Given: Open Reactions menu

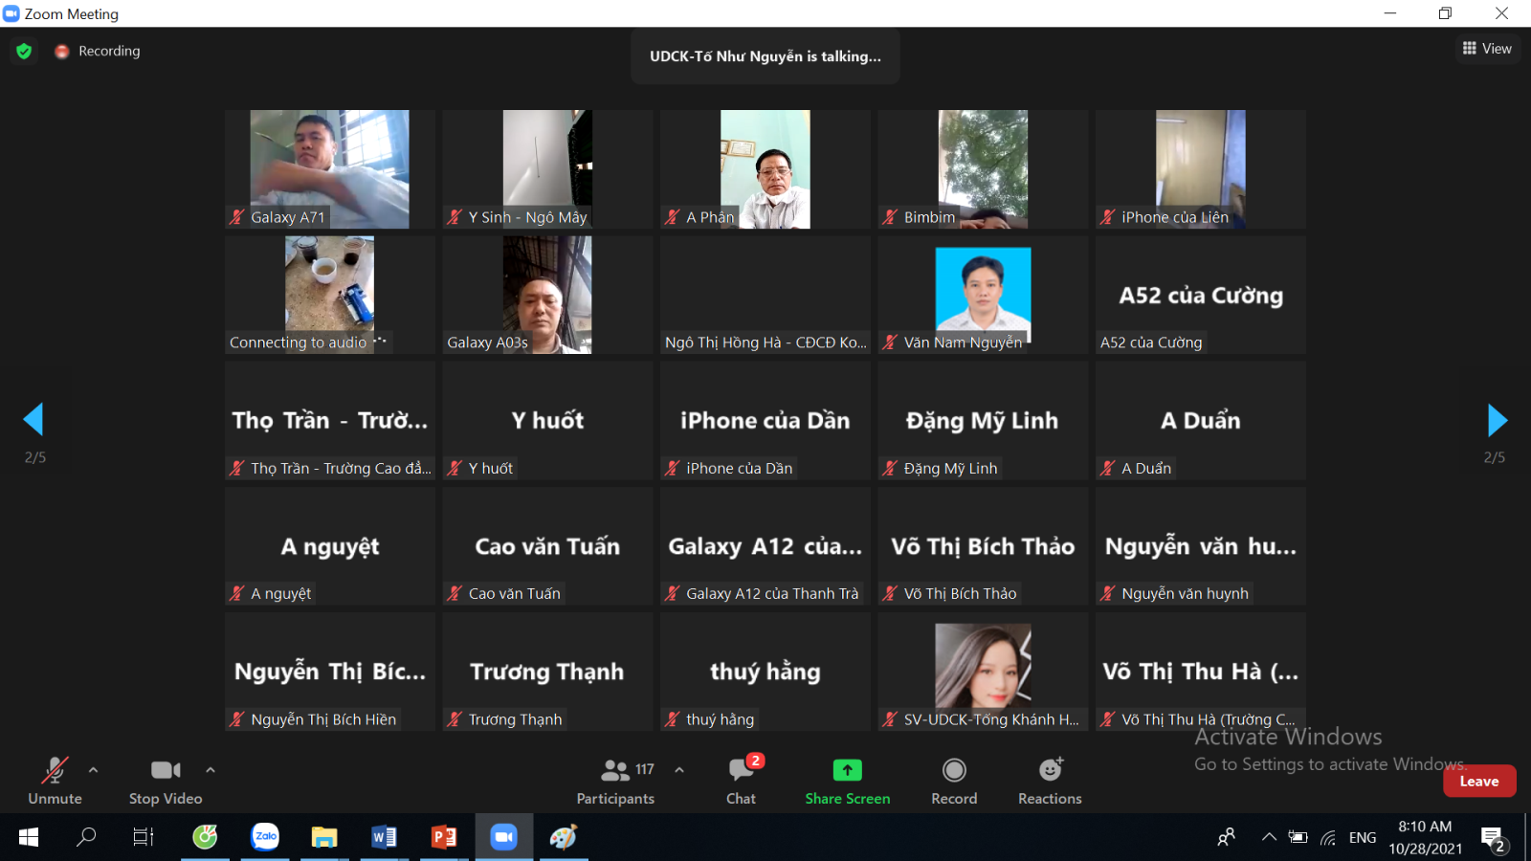Looking at the screenshot, I should (1050, 781).
